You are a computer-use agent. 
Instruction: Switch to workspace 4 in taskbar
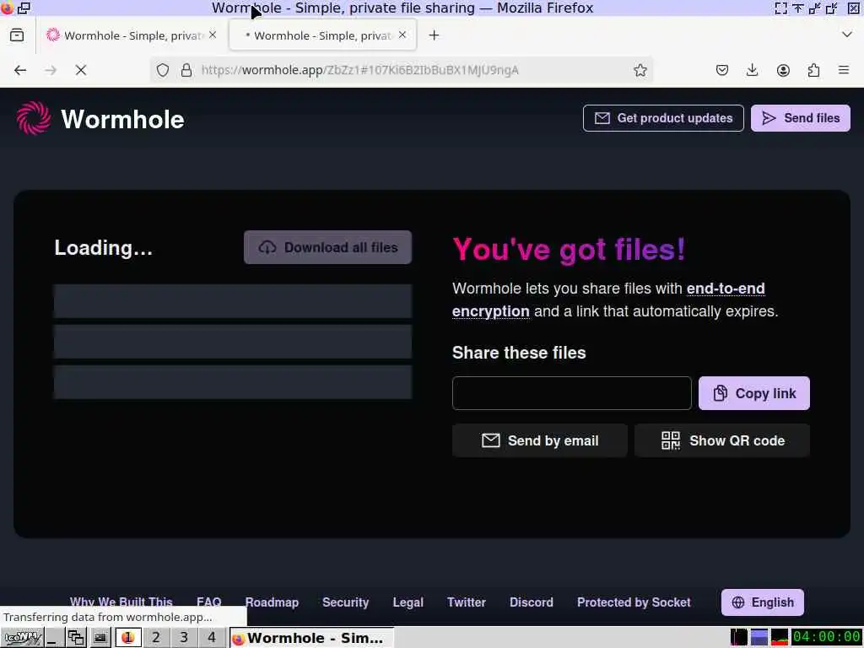pos(212,638)
